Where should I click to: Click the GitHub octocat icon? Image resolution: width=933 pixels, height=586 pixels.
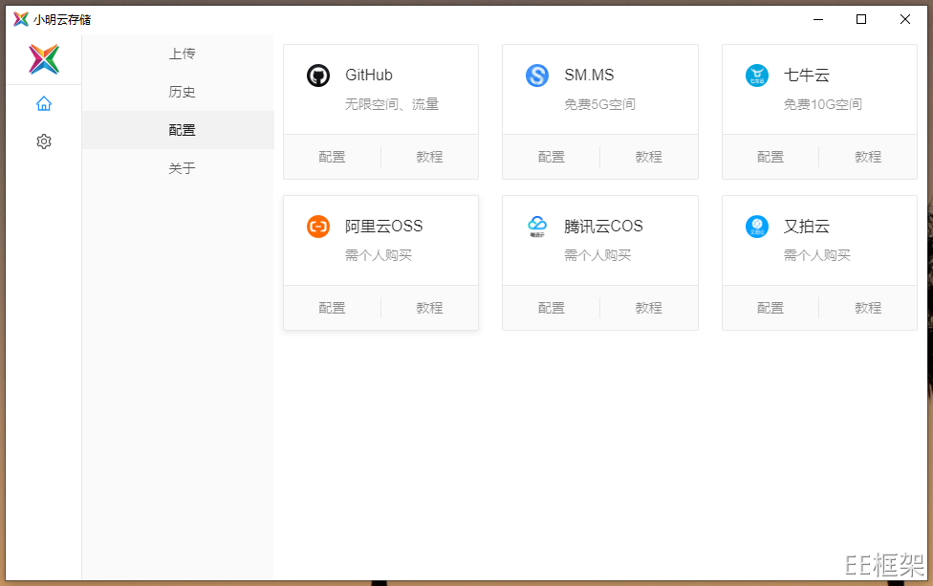[x=318, y=76]
